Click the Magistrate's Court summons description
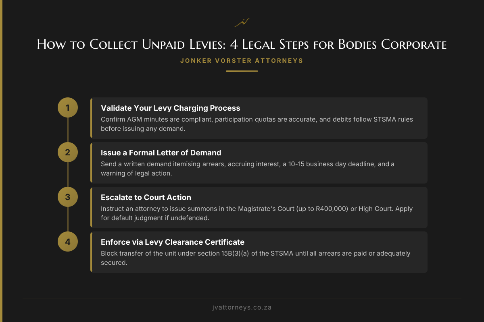 [x=257, y=213]
